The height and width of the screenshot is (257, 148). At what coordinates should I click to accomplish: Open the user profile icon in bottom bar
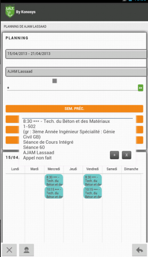(26, 250)
